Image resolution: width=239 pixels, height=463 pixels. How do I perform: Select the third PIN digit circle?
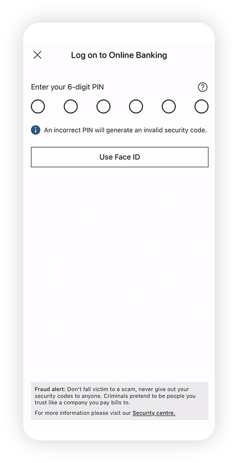click(103, 106)
